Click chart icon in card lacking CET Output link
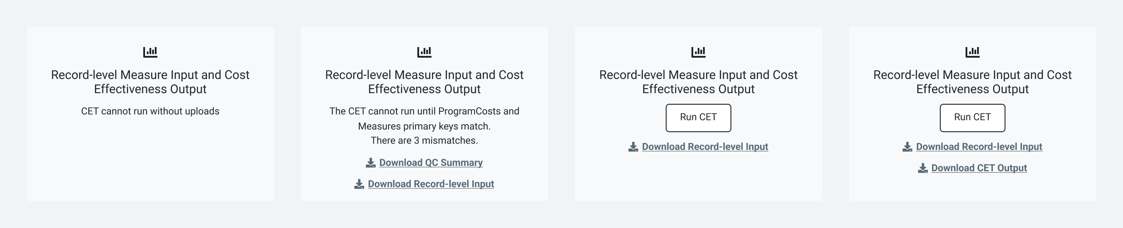This screenshot has width=1123, height=228. coord(699,52)
